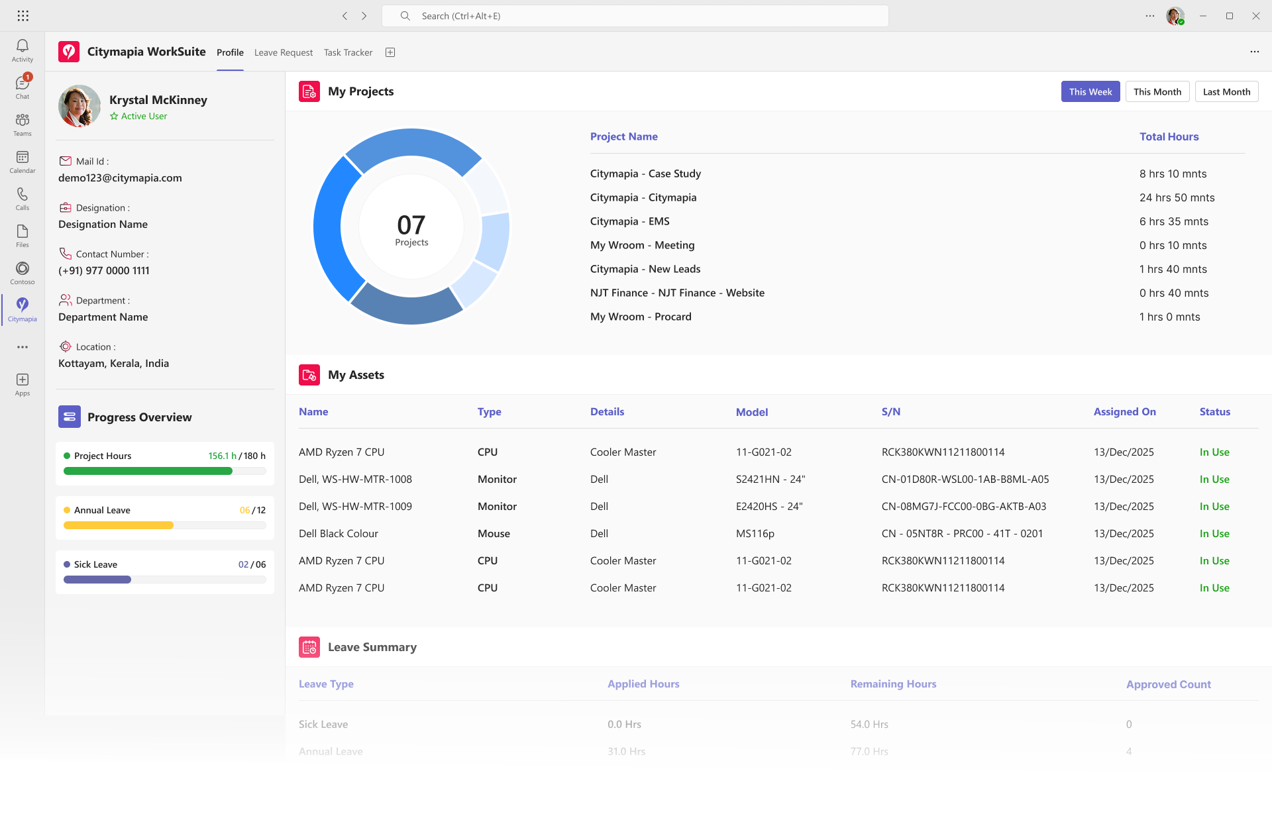Open account menu from title bar avatar

tap(1175, 16)
